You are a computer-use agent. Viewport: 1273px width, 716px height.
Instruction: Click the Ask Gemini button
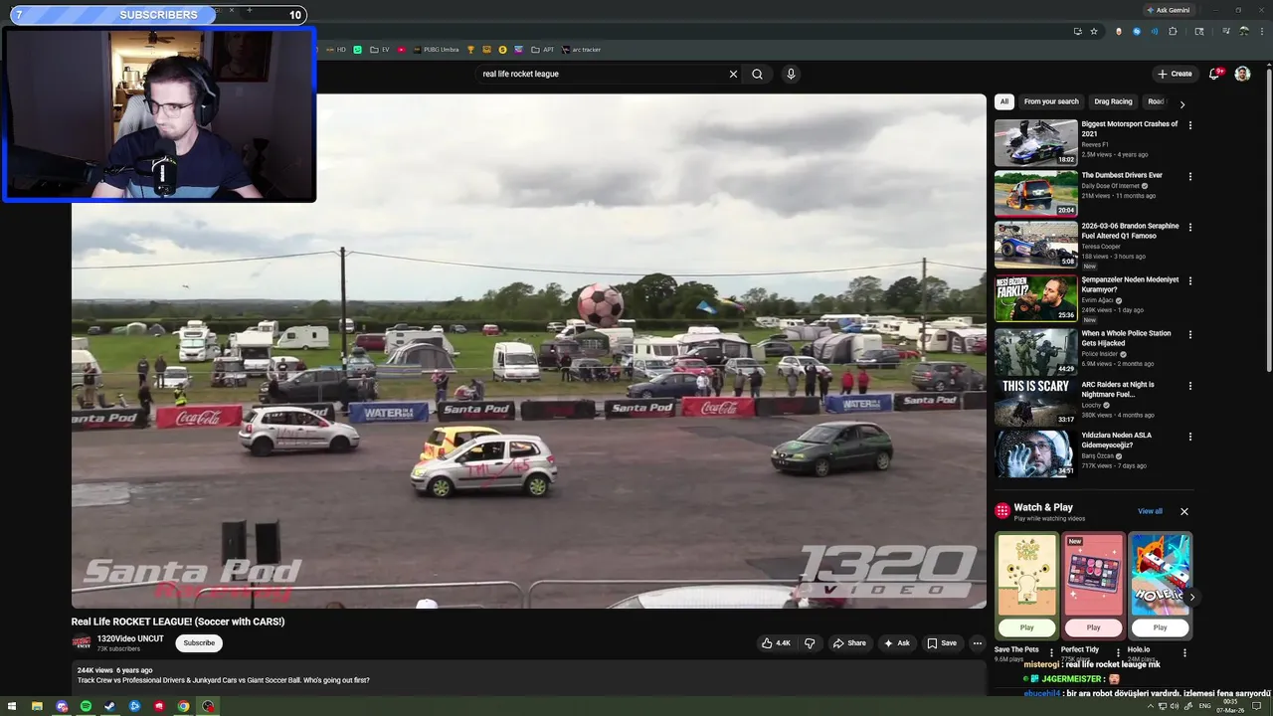1168,10
